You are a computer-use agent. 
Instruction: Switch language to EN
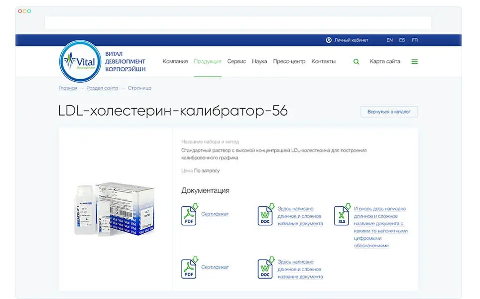tap(389, 40)
